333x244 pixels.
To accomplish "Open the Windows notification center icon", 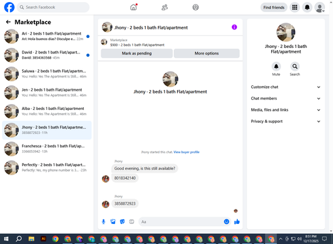I will coord(324,239).
